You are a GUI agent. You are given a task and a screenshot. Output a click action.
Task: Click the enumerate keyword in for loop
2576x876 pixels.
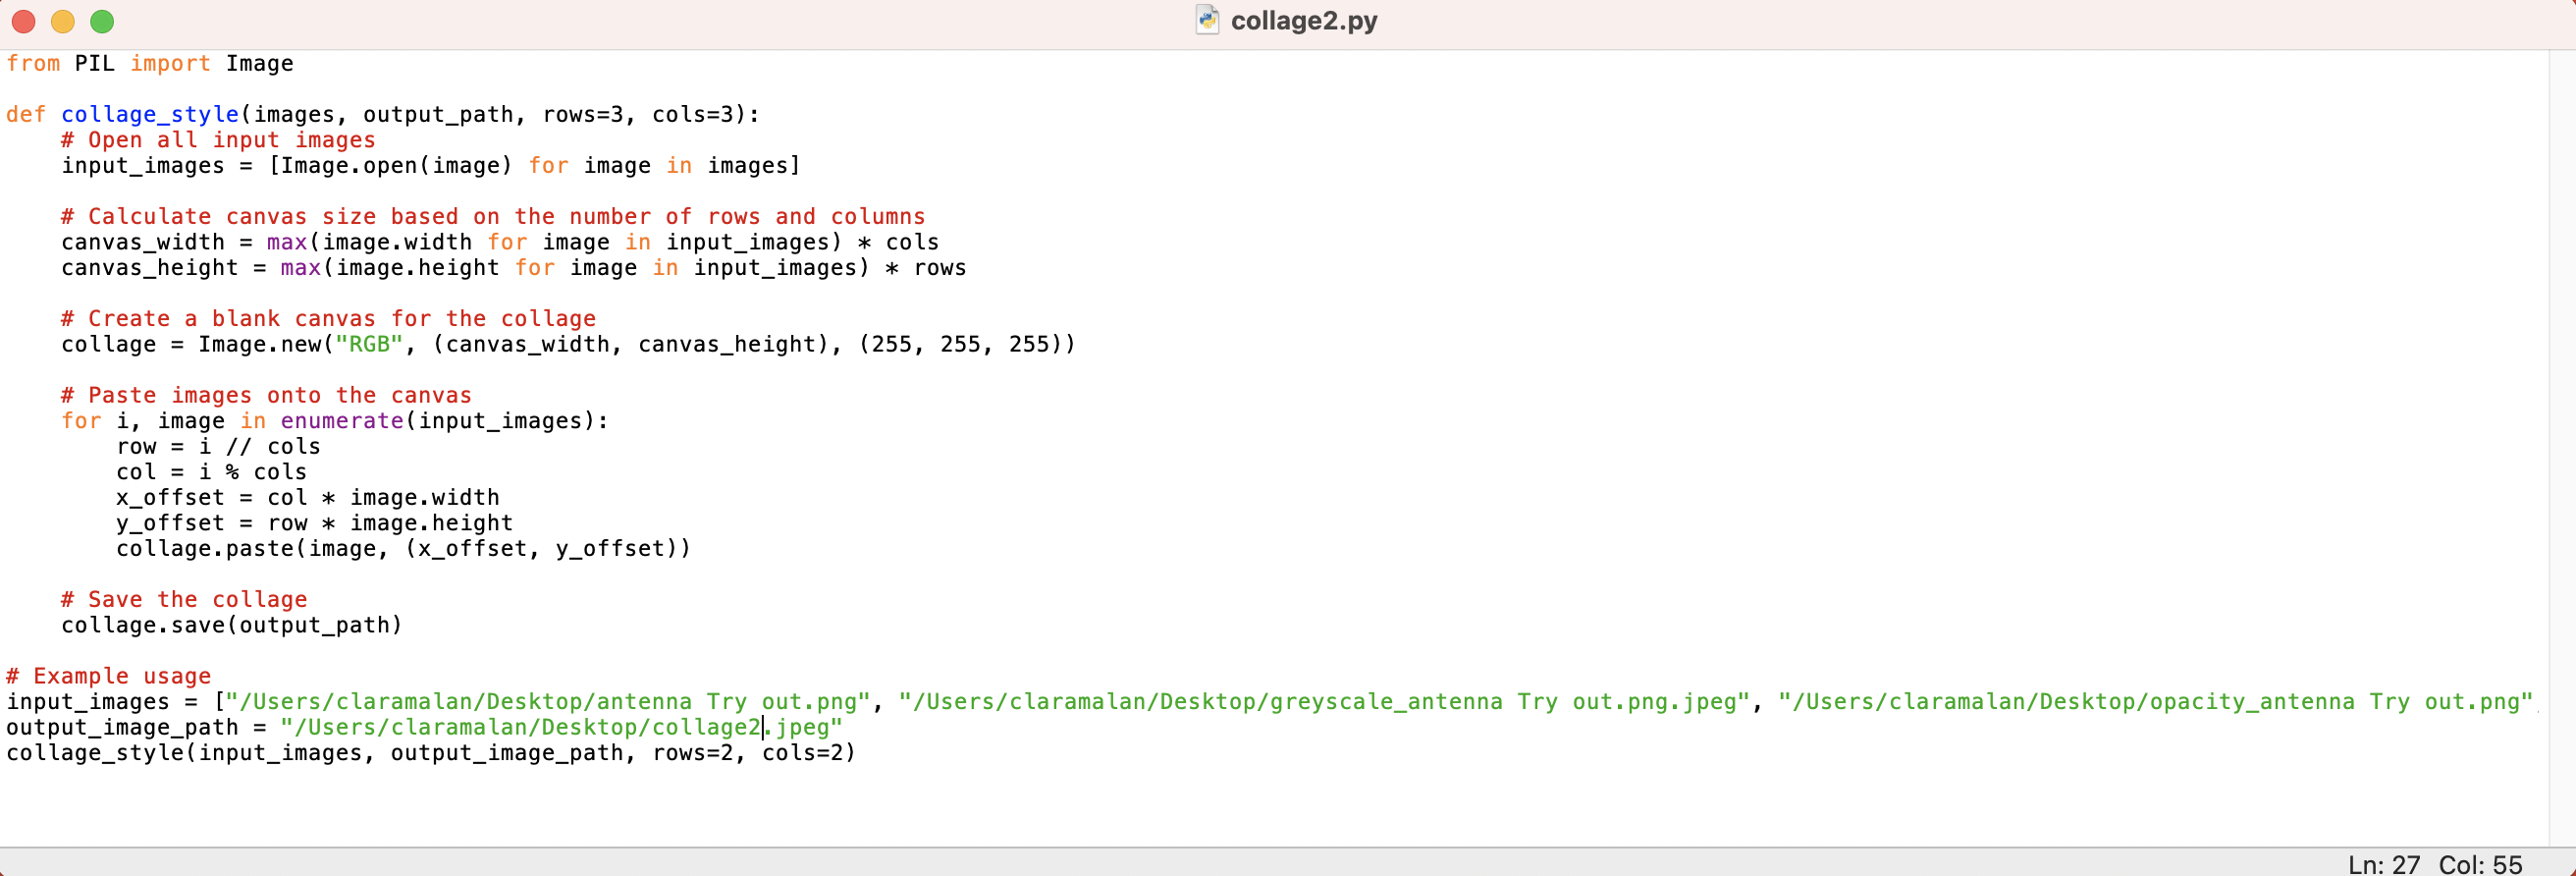click(342, 421)
